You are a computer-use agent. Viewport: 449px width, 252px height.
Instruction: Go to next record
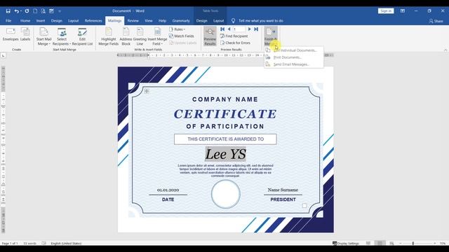click(x=250, y=29)
